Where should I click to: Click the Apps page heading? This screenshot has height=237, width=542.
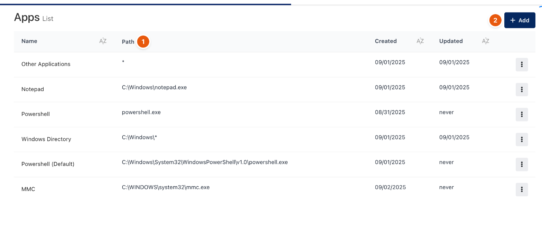point(27,17)
